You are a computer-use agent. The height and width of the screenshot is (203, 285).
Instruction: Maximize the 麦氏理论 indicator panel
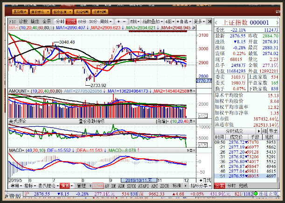(x=191, y=121)
